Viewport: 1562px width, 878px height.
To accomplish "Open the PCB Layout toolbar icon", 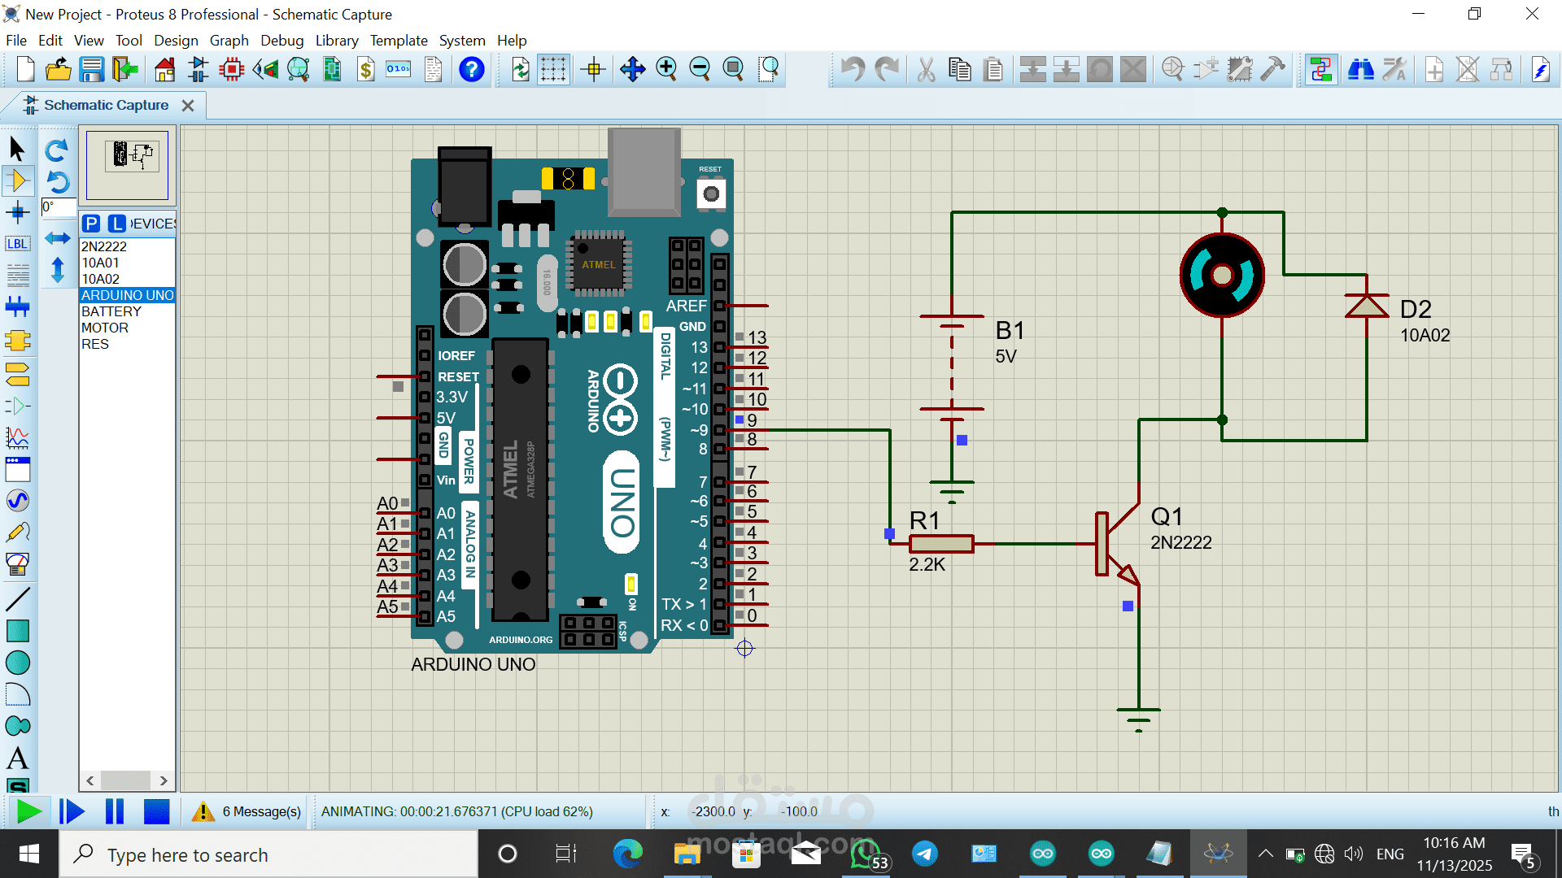I will (x=232, y=70).
